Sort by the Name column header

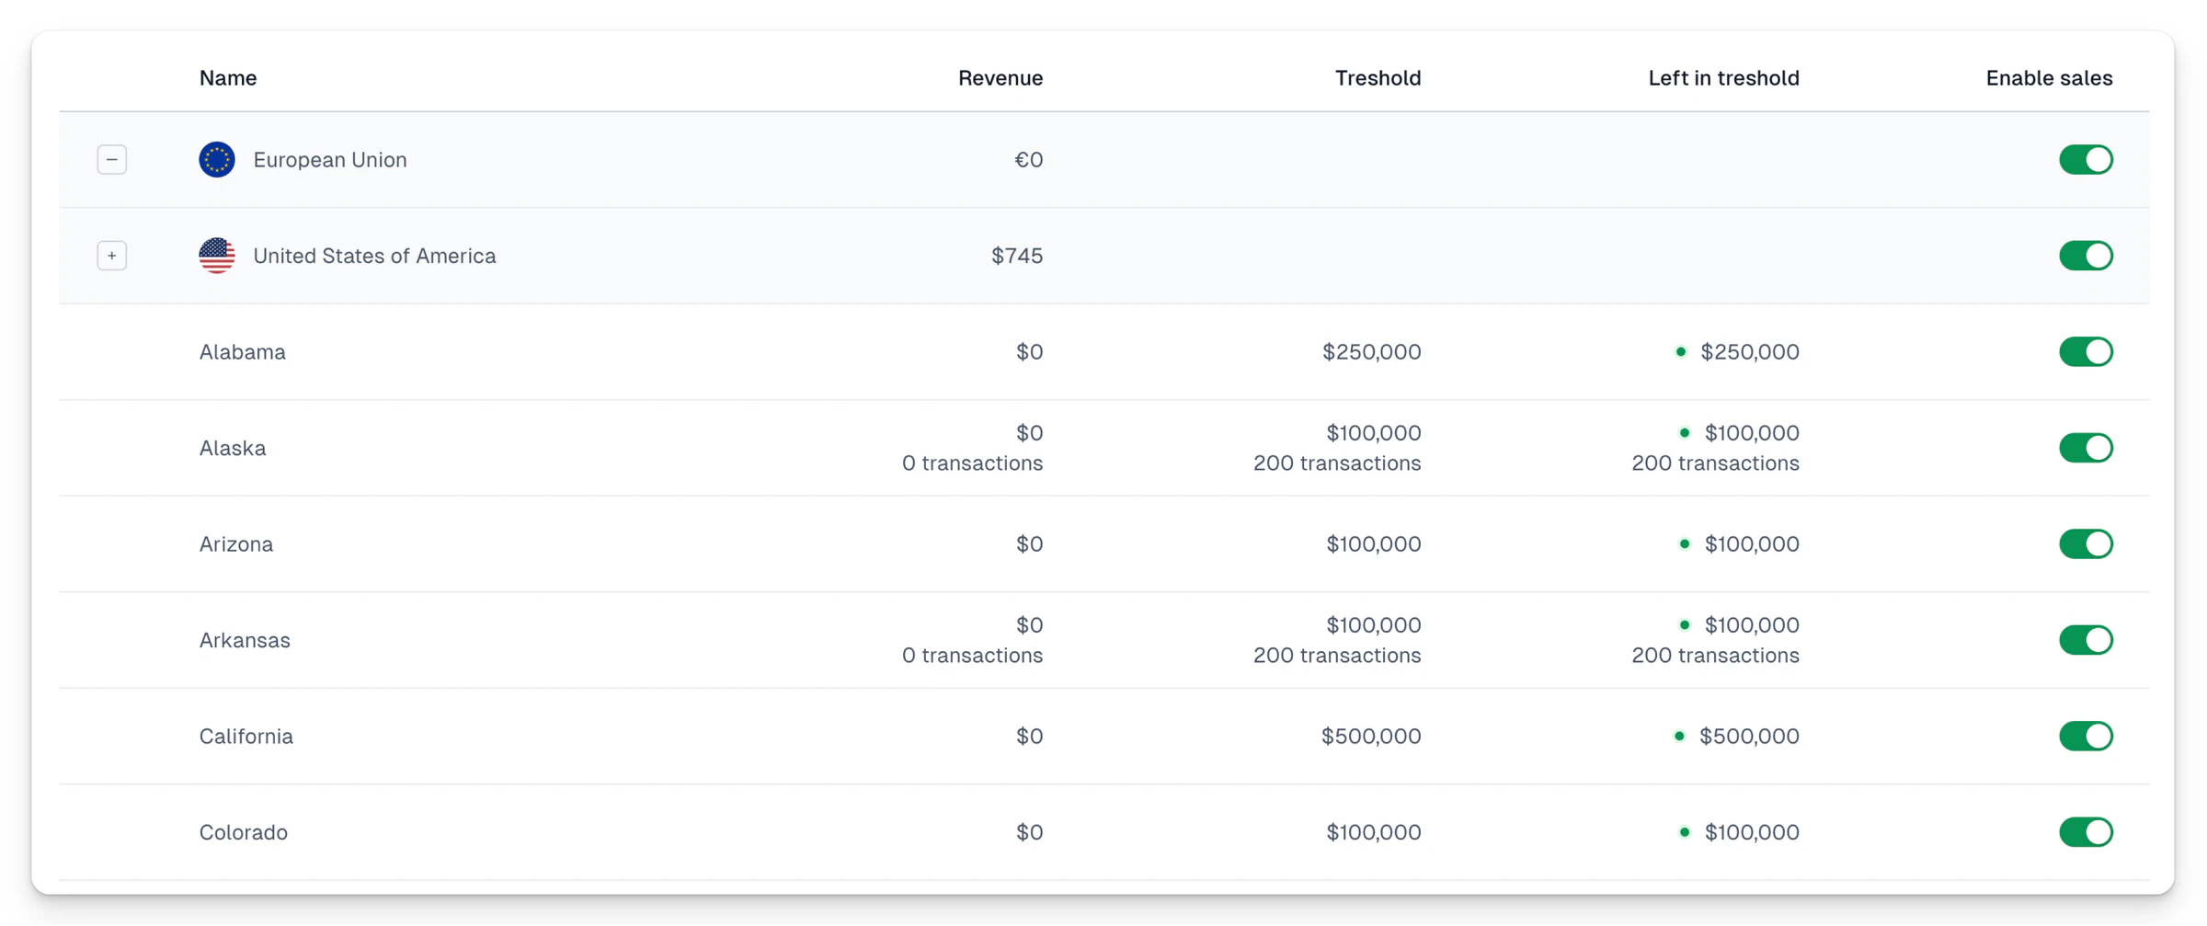pyautogui.click(x=228, y=78)
